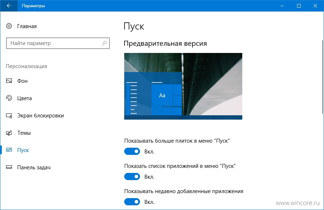Viewport: 324px width, 210px height.
Task: Click the back arrow in title bar
Action: (9, 5)
